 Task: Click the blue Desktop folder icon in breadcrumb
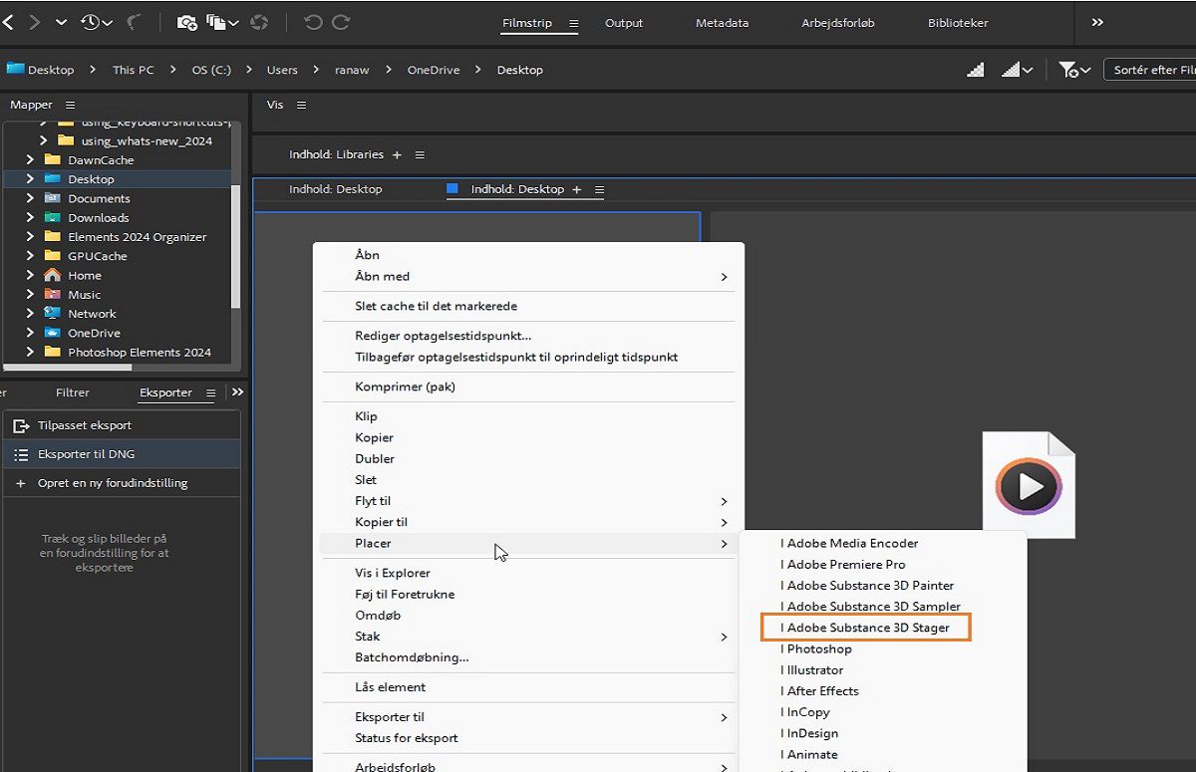15,69
